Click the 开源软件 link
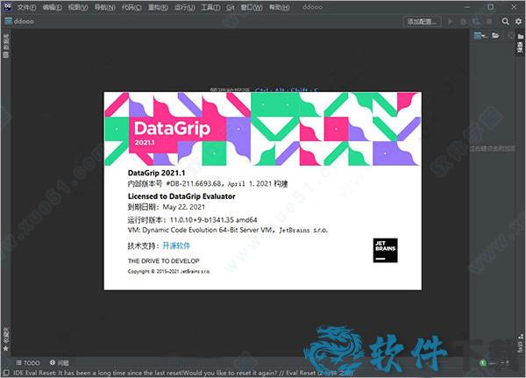This screenshot has width=526, height=378. coord(176,246)
